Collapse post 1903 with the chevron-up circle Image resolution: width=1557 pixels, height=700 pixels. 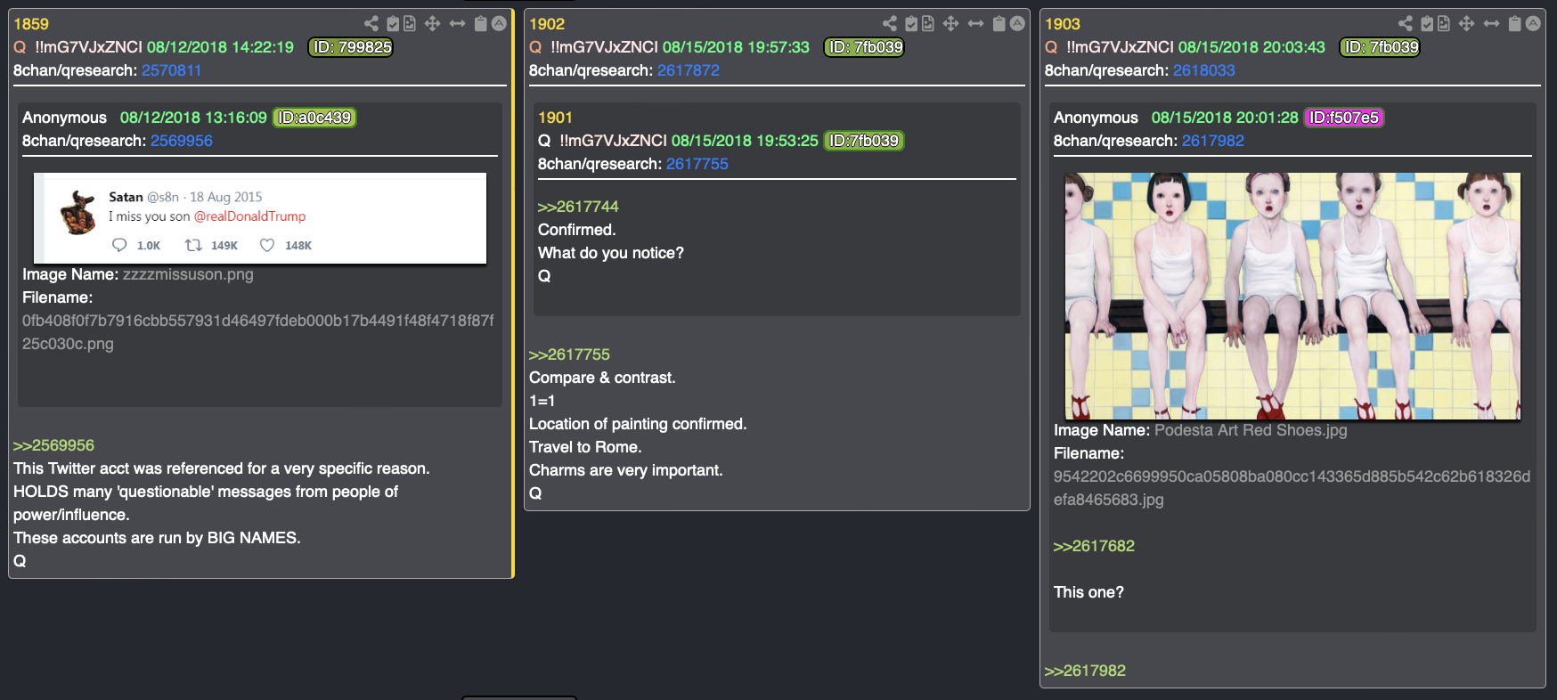click(1533, 24)
